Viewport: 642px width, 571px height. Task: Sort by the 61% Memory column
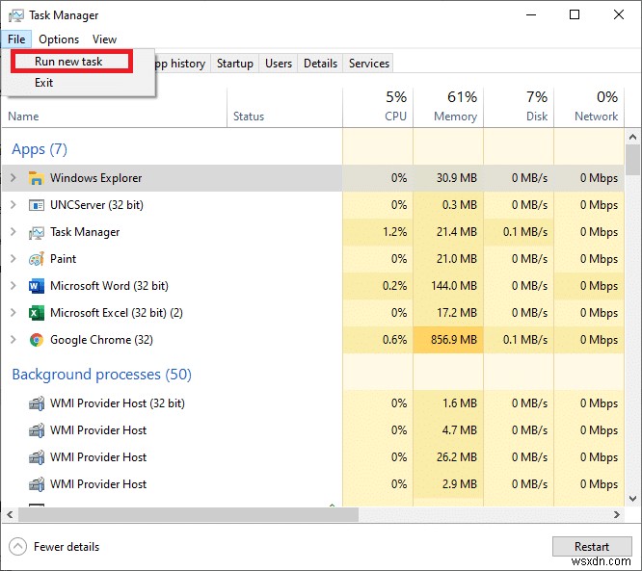pos(448,107)
